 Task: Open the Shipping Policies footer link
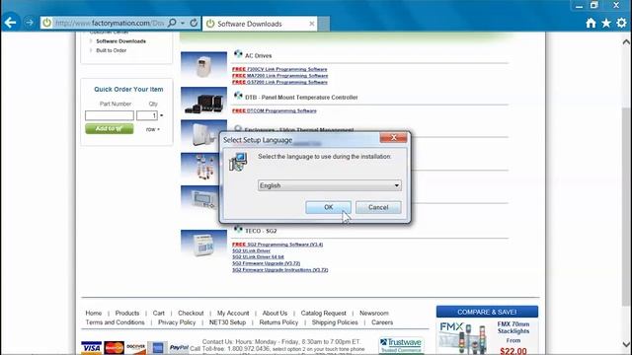(x=335, y=322)
